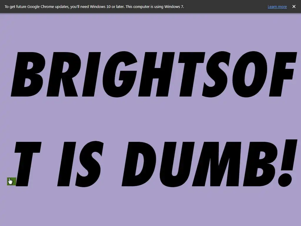Open the Learn more link

(x=277, y=7)
